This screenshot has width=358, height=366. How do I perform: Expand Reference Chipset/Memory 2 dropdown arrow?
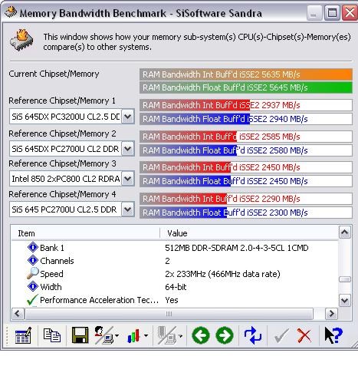pyautogui.click(x=128, y=149)
